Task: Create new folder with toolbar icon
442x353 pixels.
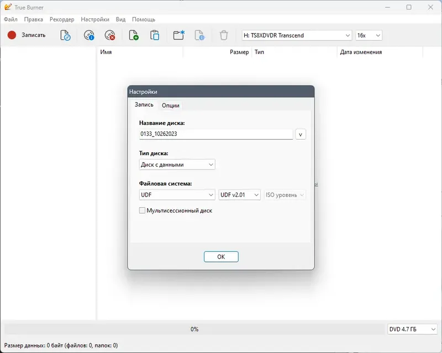Action: coord(180,34)
